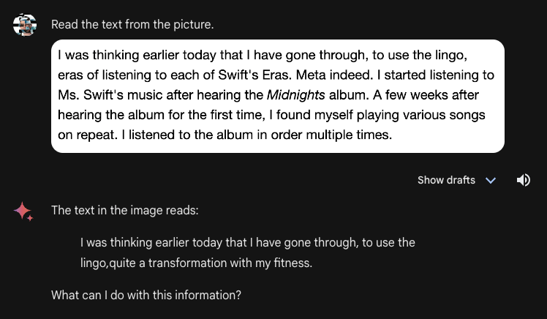
Task: Click the question 'What can I do with this information?'
Action: pyautogui.click(x=146, y=296)
